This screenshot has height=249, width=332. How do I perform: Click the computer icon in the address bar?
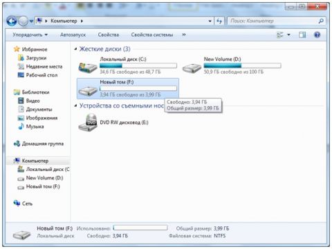point(39,21)
